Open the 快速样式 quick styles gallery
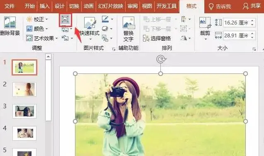264x156 pixels. [90, 28]
